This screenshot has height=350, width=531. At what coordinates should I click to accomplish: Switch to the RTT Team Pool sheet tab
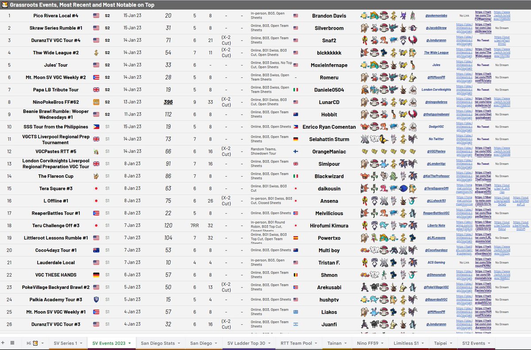[296, 343]
